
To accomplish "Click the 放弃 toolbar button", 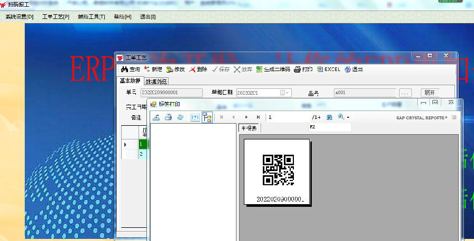I will pyautogui.click(x=243, y=69).
